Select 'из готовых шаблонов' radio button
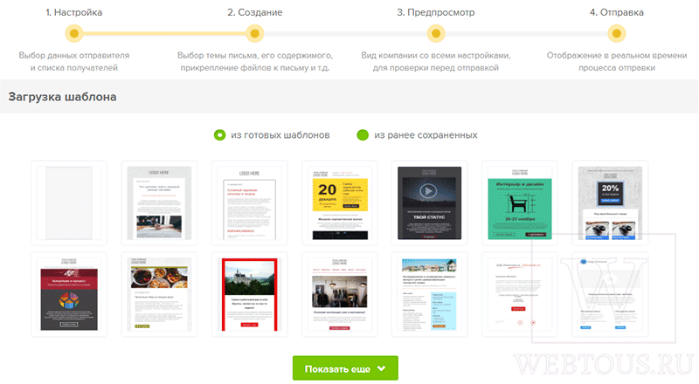The image size is (699, 384). point(220,135)
